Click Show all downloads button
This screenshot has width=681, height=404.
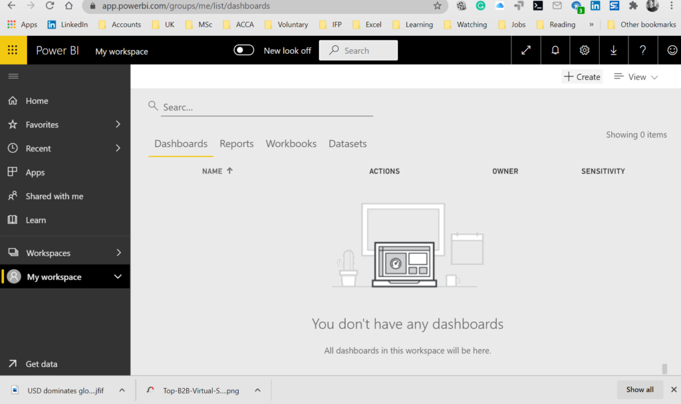pos(639,390)
